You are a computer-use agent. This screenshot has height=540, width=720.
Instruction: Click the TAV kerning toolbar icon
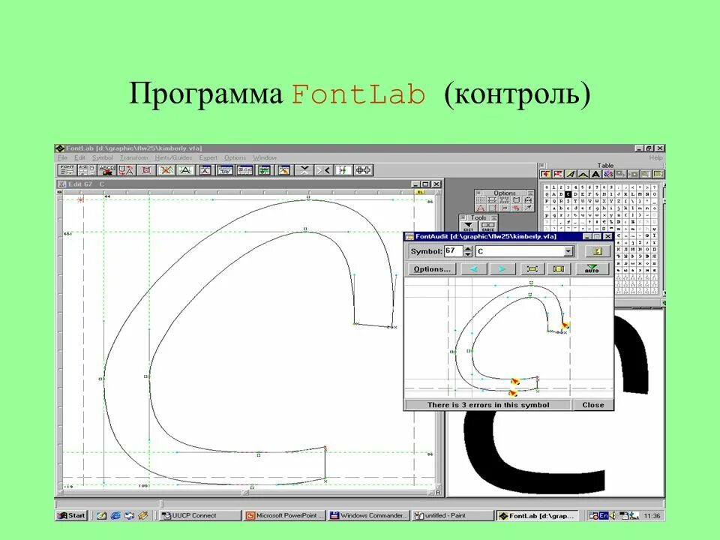225,170
